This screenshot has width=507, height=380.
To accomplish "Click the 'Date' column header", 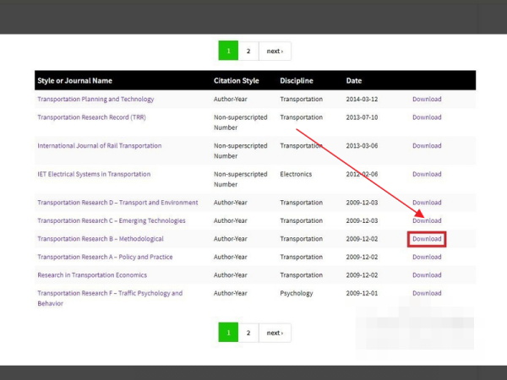I will tap(354, 81).
